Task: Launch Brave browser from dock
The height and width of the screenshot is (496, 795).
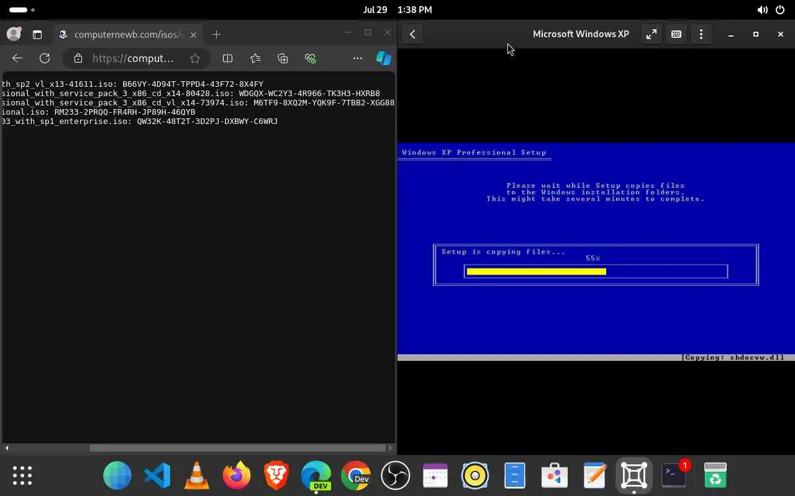Action: click(x=276, y=476)
